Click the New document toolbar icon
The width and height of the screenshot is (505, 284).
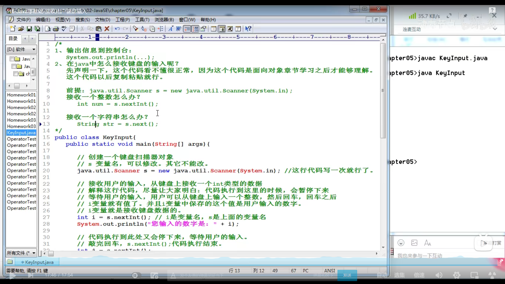(12, 29)
